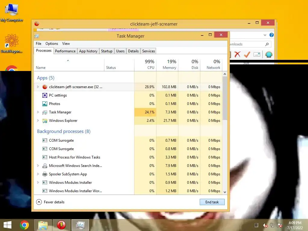Select second COM Surrogate 0.8 MB icon
Screen dimensions: 308x231
pos(45,149)
